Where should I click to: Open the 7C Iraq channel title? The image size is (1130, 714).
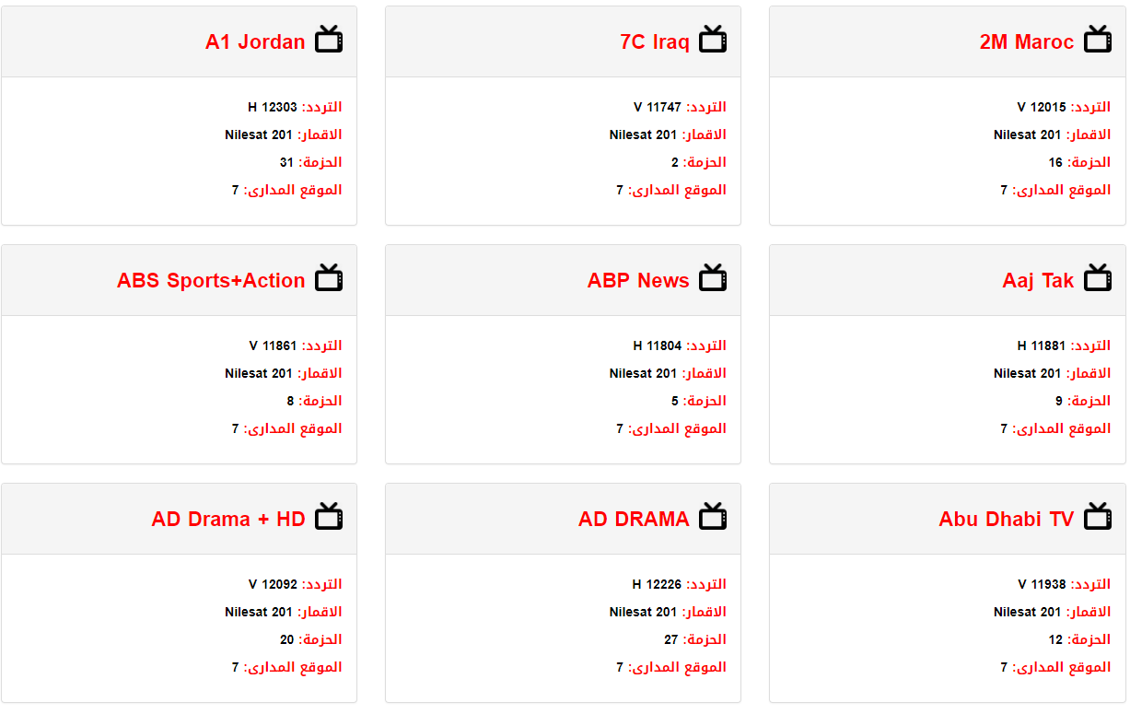pos(654,42)
